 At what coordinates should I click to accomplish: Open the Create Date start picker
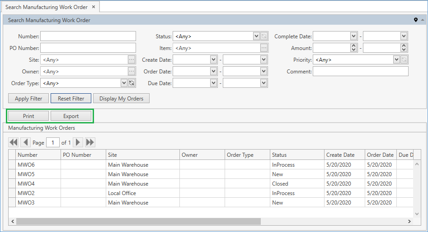click(x=213, y=59)
